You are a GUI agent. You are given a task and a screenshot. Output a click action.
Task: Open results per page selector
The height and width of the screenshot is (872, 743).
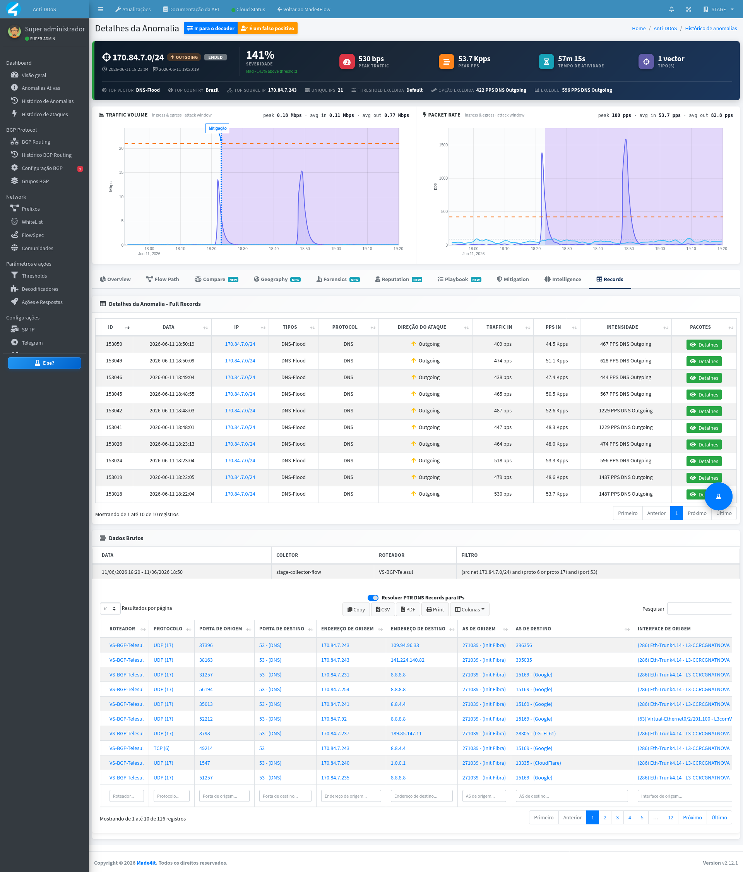click(x=110, y=609)
